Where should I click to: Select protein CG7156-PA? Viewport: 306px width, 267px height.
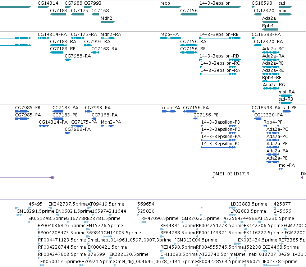pos(196,108)
